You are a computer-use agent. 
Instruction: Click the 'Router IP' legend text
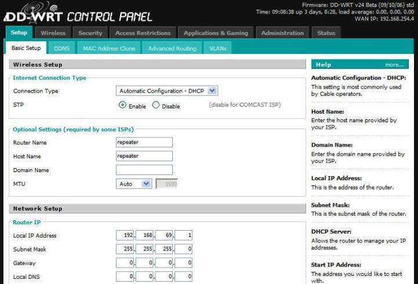coord(27,222)
